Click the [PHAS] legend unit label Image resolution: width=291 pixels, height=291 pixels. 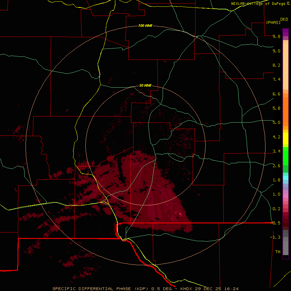[273, 22]
